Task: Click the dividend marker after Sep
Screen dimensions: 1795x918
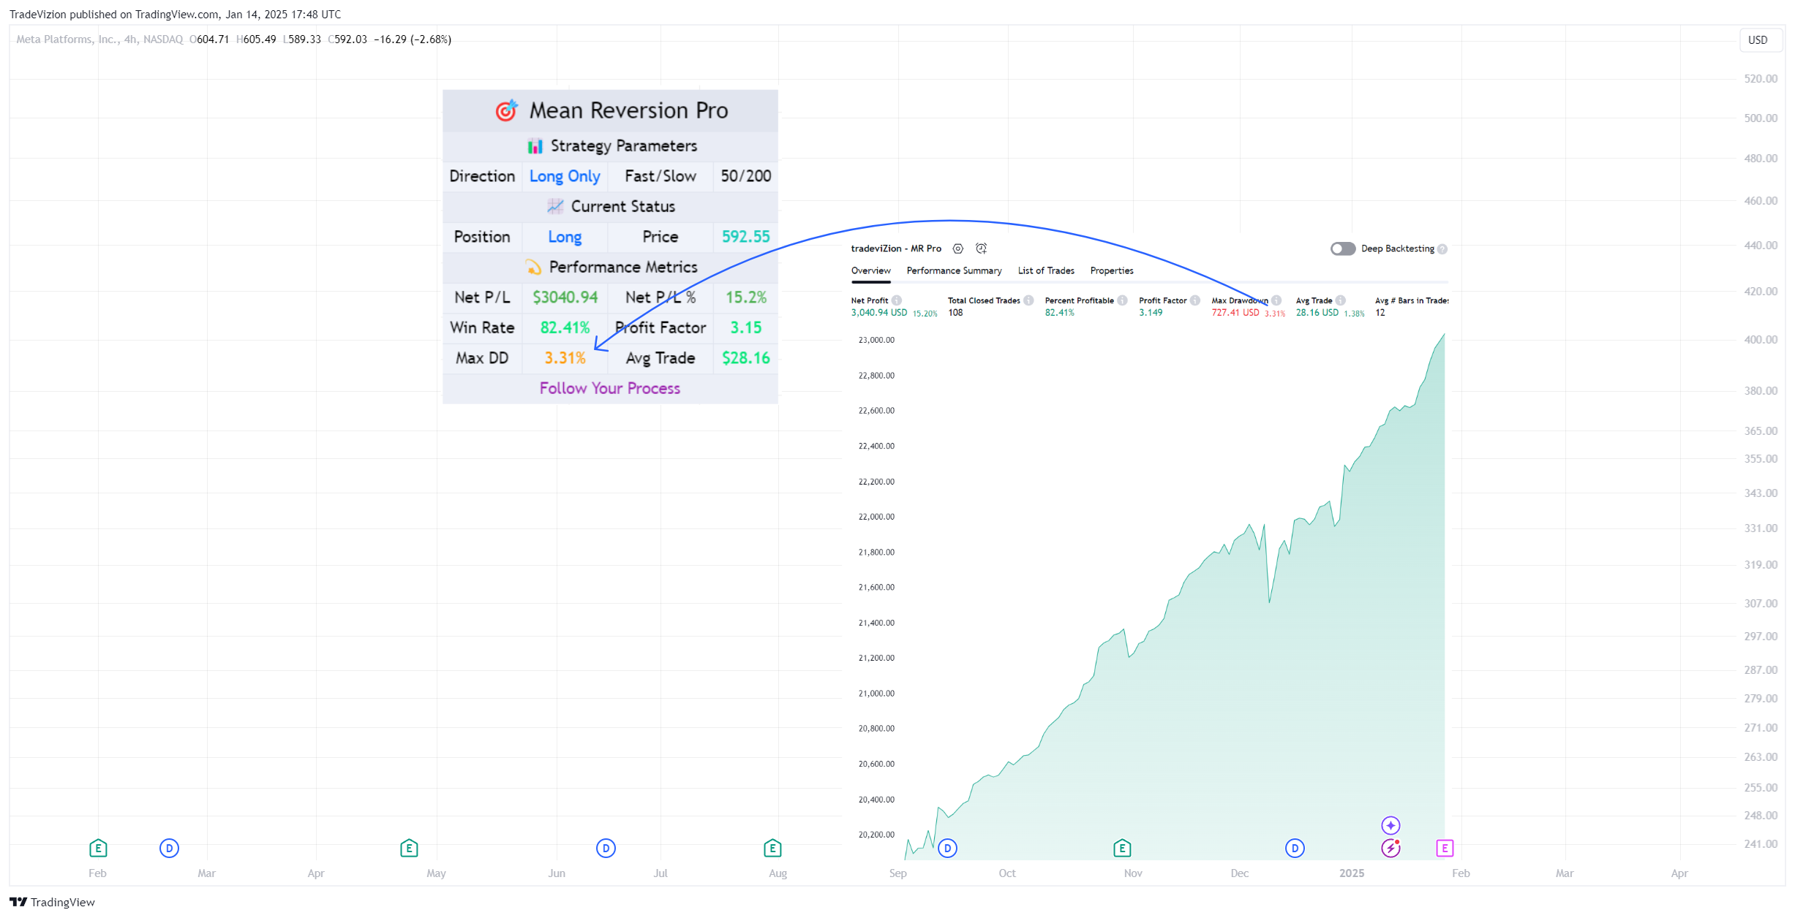Action: (x=947, y=848)
